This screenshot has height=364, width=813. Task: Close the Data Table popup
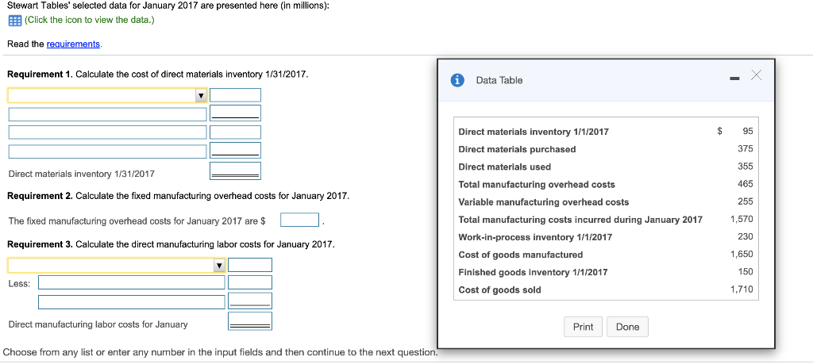(x=757, y=76)
